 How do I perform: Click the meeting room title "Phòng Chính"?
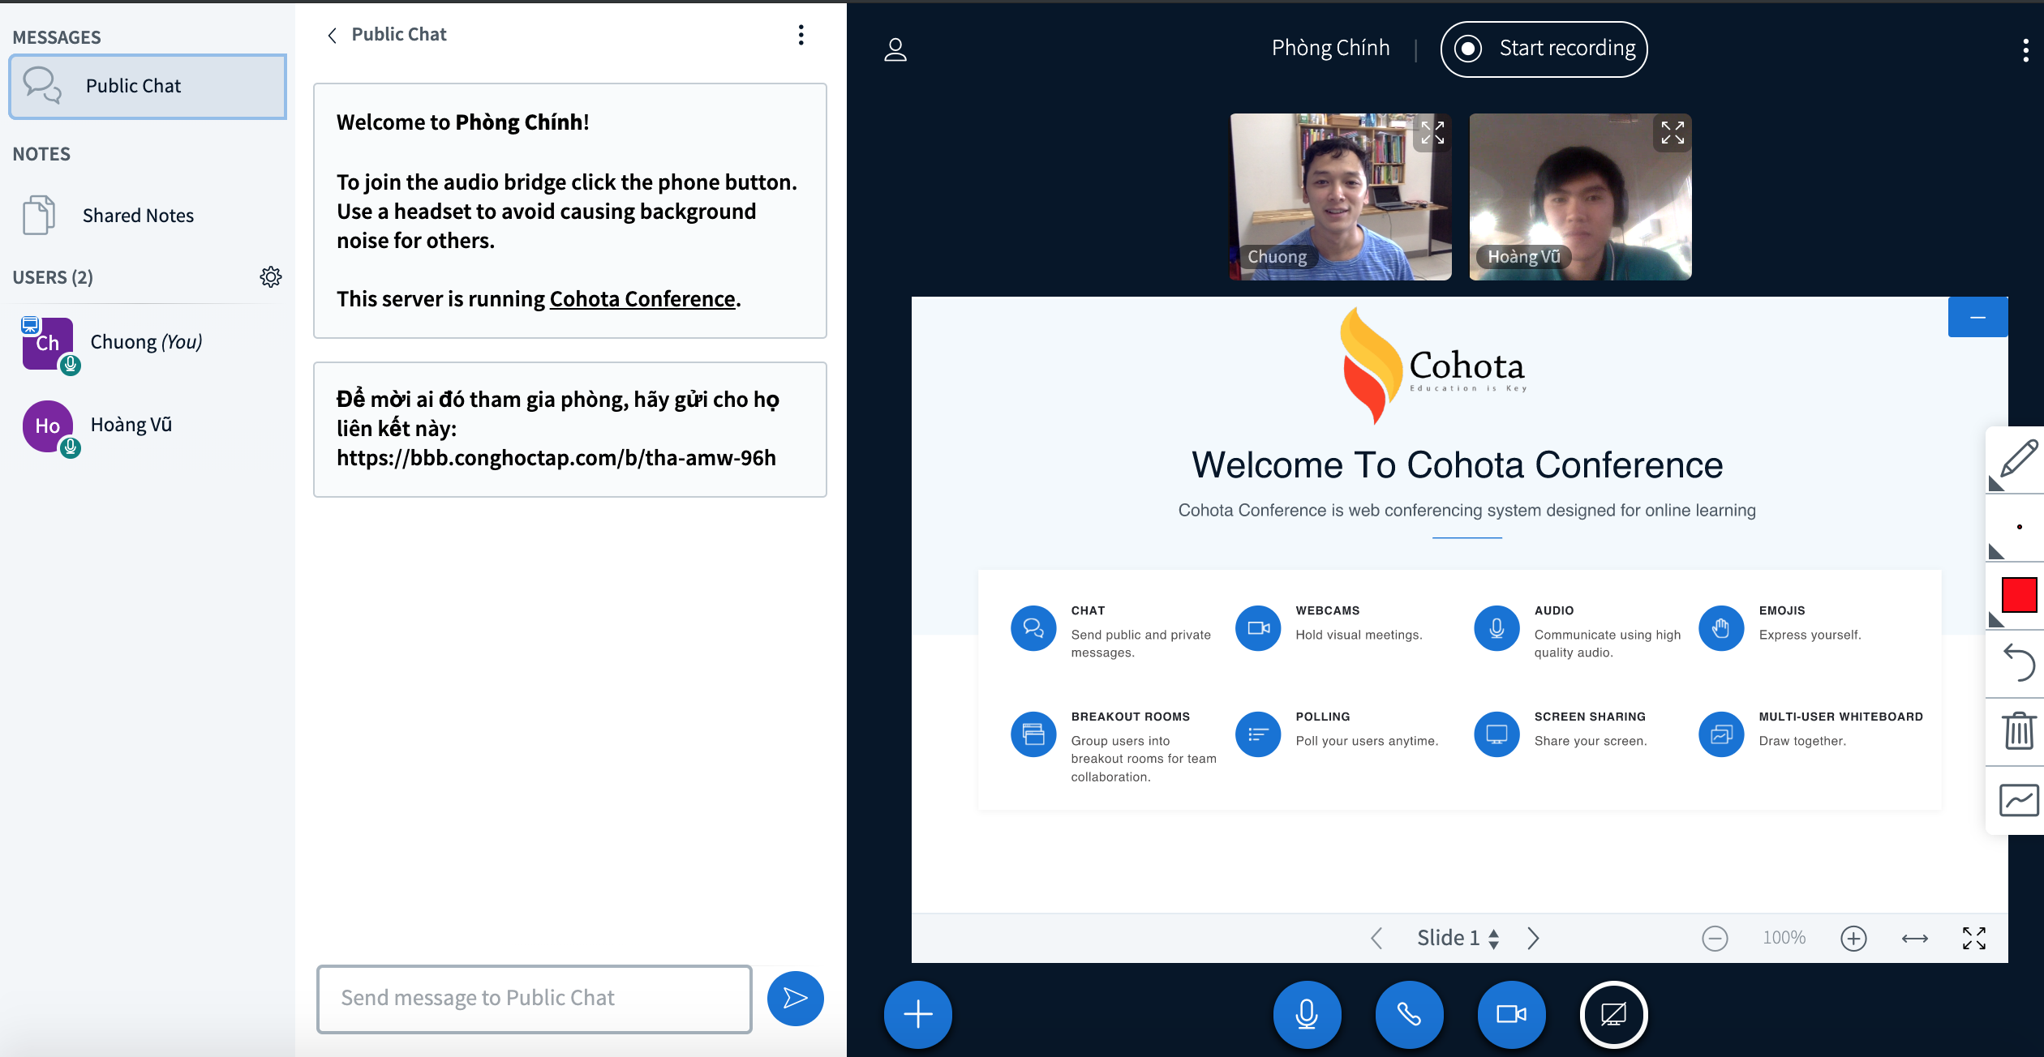pos(1330,49)
